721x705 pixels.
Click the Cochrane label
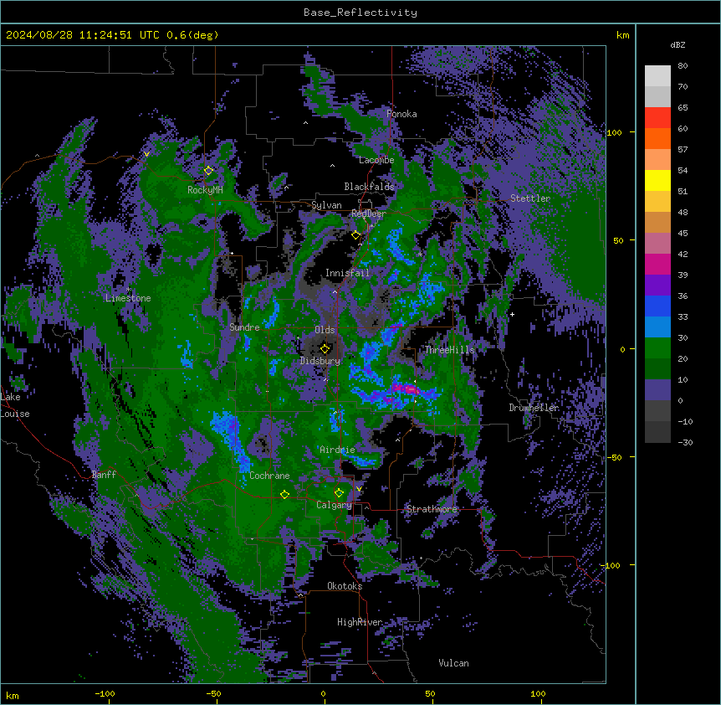269,476
